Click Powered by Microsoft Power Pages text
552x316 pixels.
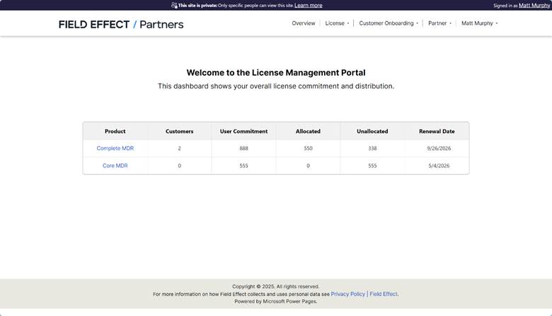click(276, 301)
